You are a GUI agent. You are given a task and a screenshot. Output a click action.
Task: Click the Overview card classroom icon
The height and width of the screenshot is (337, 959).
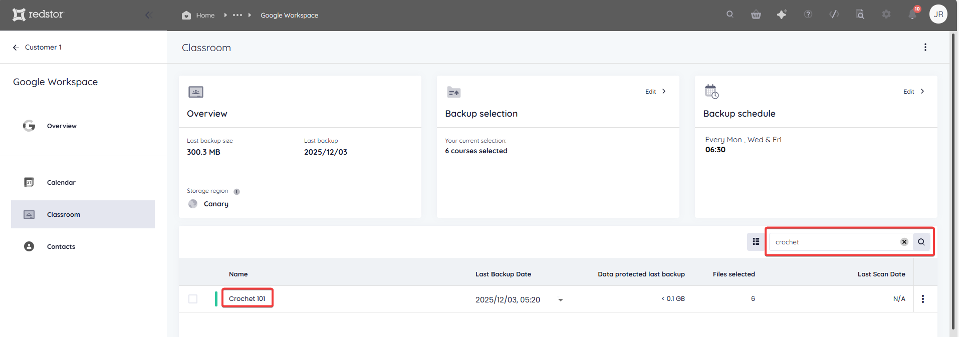196,92
